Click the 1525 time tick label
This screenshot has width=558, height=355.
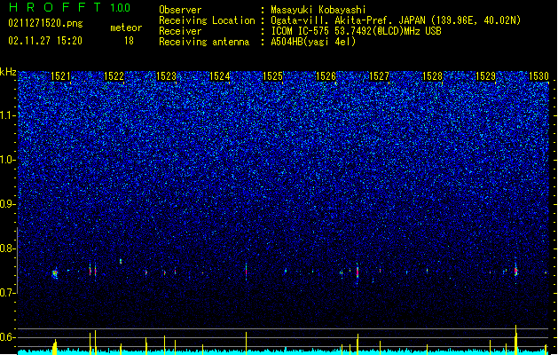(x=272, y=76)
